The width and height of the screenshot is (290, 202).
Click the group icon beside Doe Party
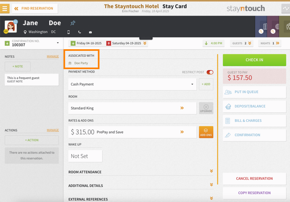click(70, 63)
